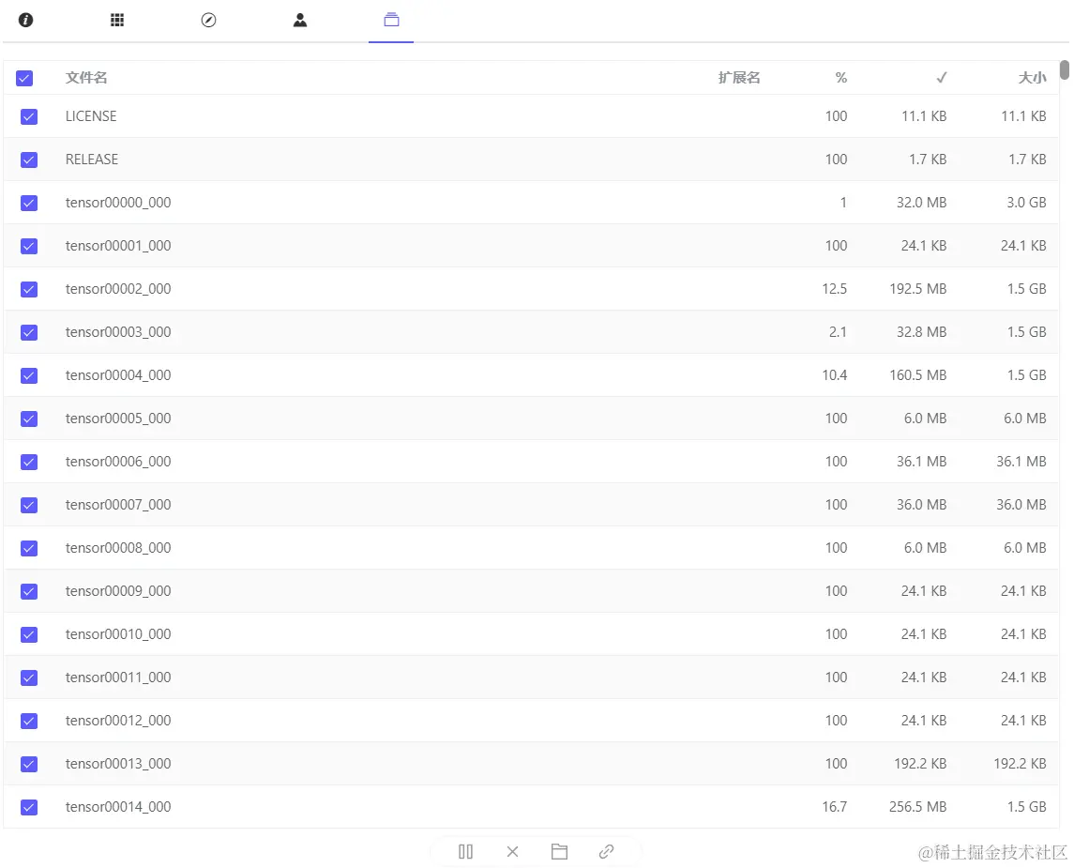
Task: Select the RELEASE file name
Action: point(92,160)
